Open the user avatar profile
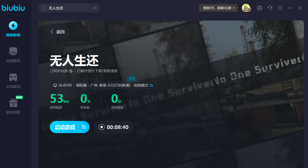Viewport: 308px width, 168px height. click(246, 8)
